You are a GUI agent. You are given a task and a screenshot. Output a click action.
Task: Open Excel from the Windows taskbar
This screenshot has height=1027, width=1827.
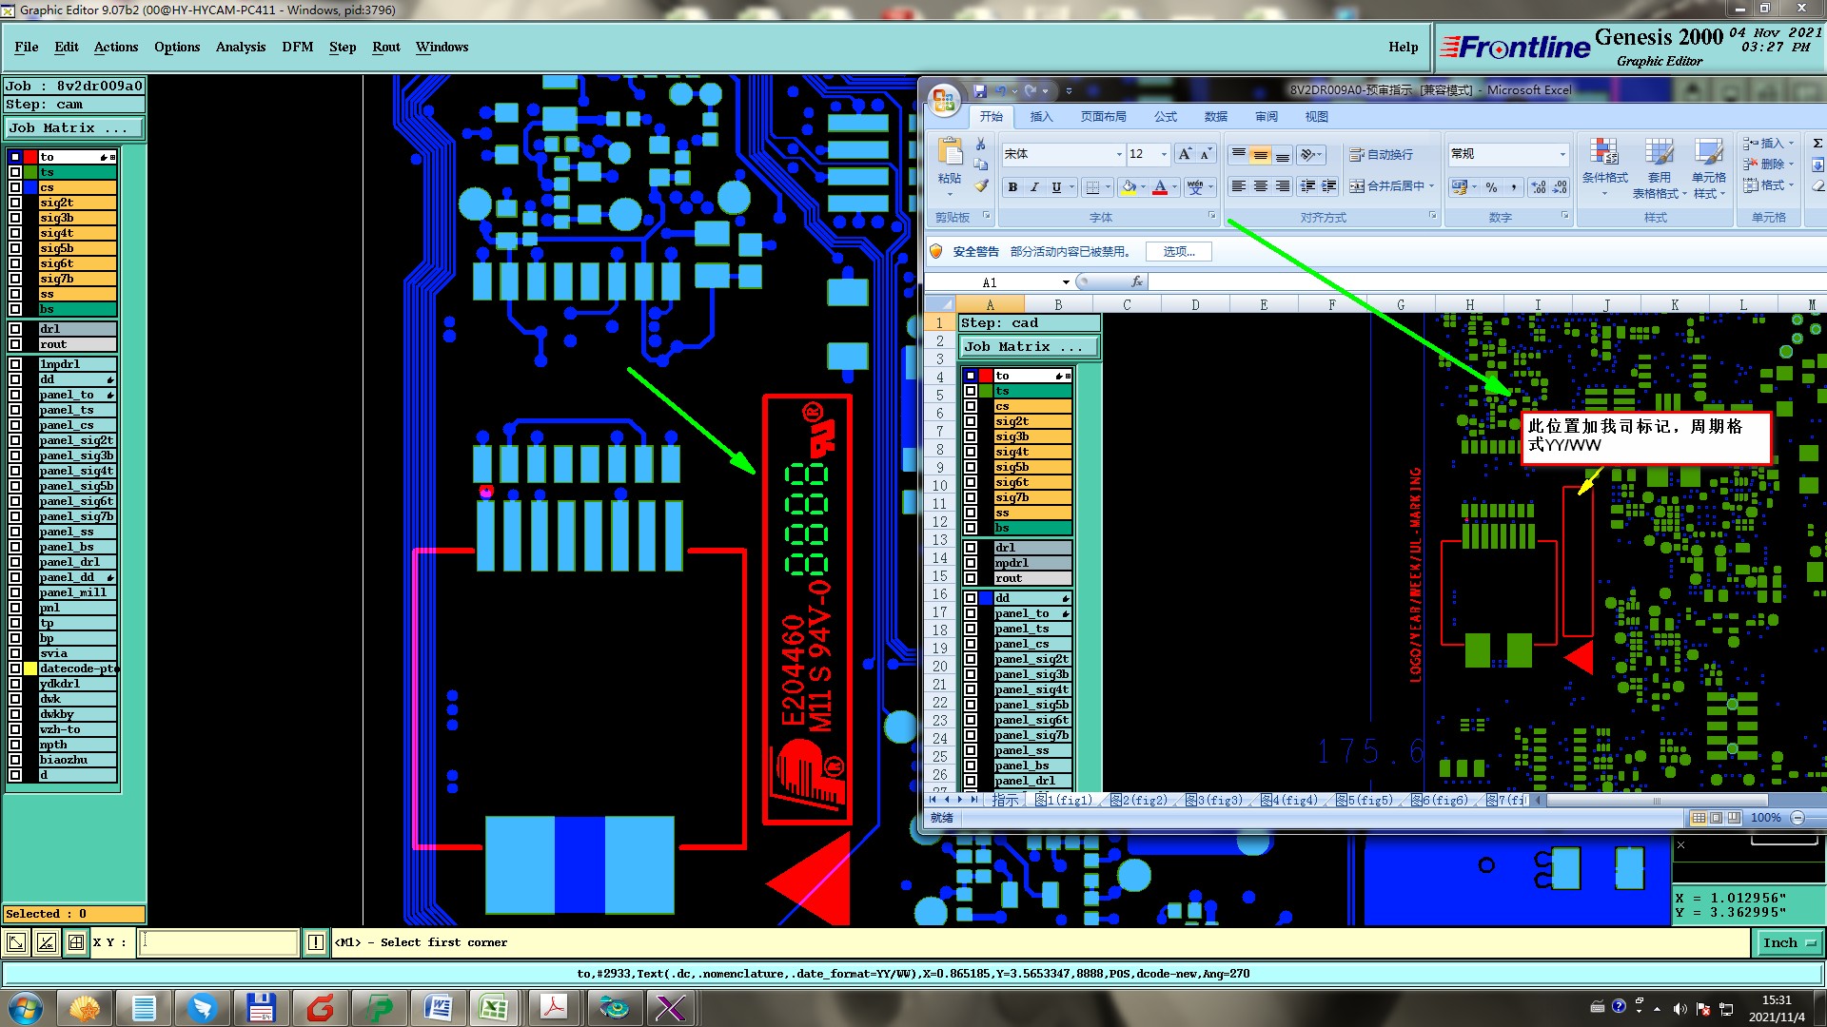pyautogui.click(x=494, y=1007)
